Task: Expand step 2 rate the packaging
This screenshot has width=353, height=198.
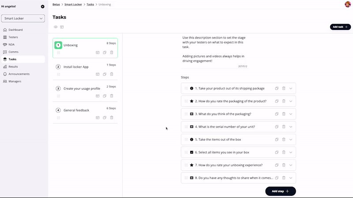Action: click(x=291, y=101)
